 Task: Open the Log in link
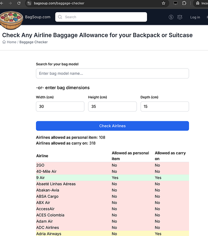(195, 17)
